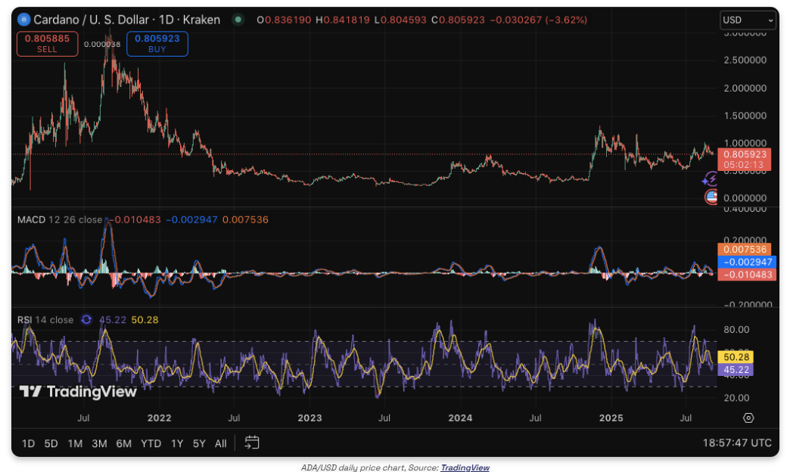Click the 1.500000 price axis label
Image resolution: width=787 pixels, height=472 pixels.
click(x=745, y=116)
